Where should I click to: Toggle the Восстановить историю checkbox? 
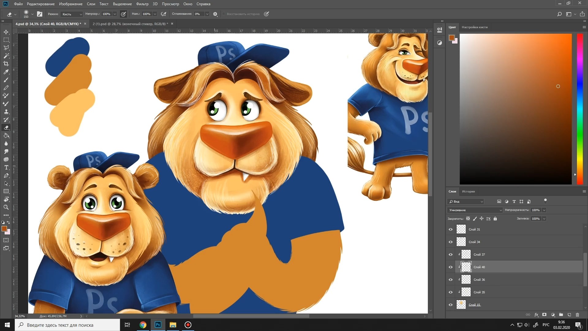coord(224,14)
